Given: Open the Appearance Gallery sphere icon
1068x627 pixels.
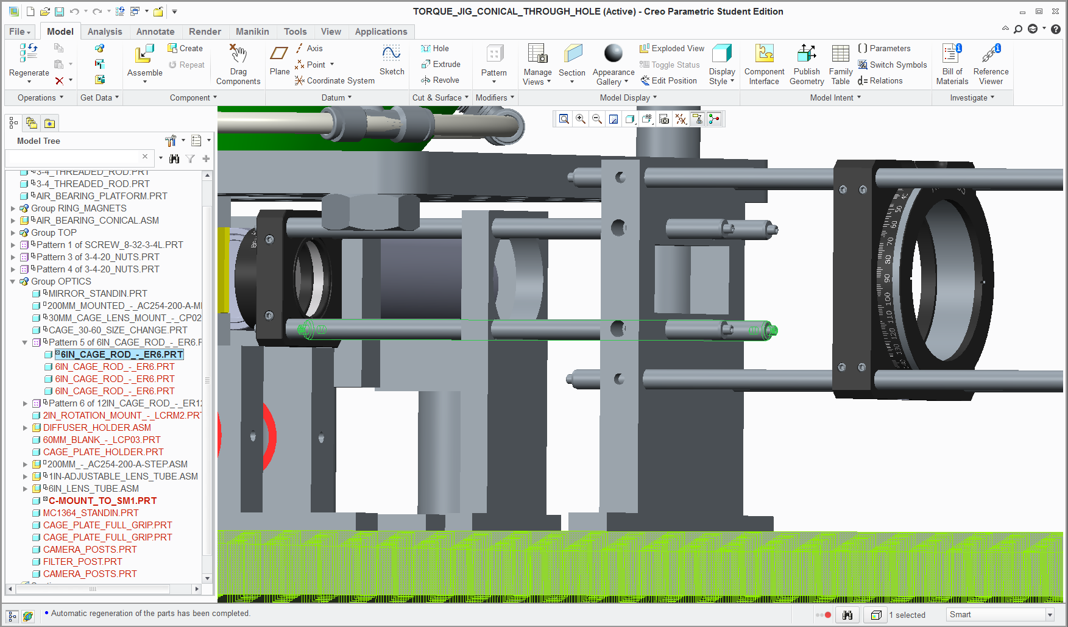Looking at the screenshot, I should point(614,53).
